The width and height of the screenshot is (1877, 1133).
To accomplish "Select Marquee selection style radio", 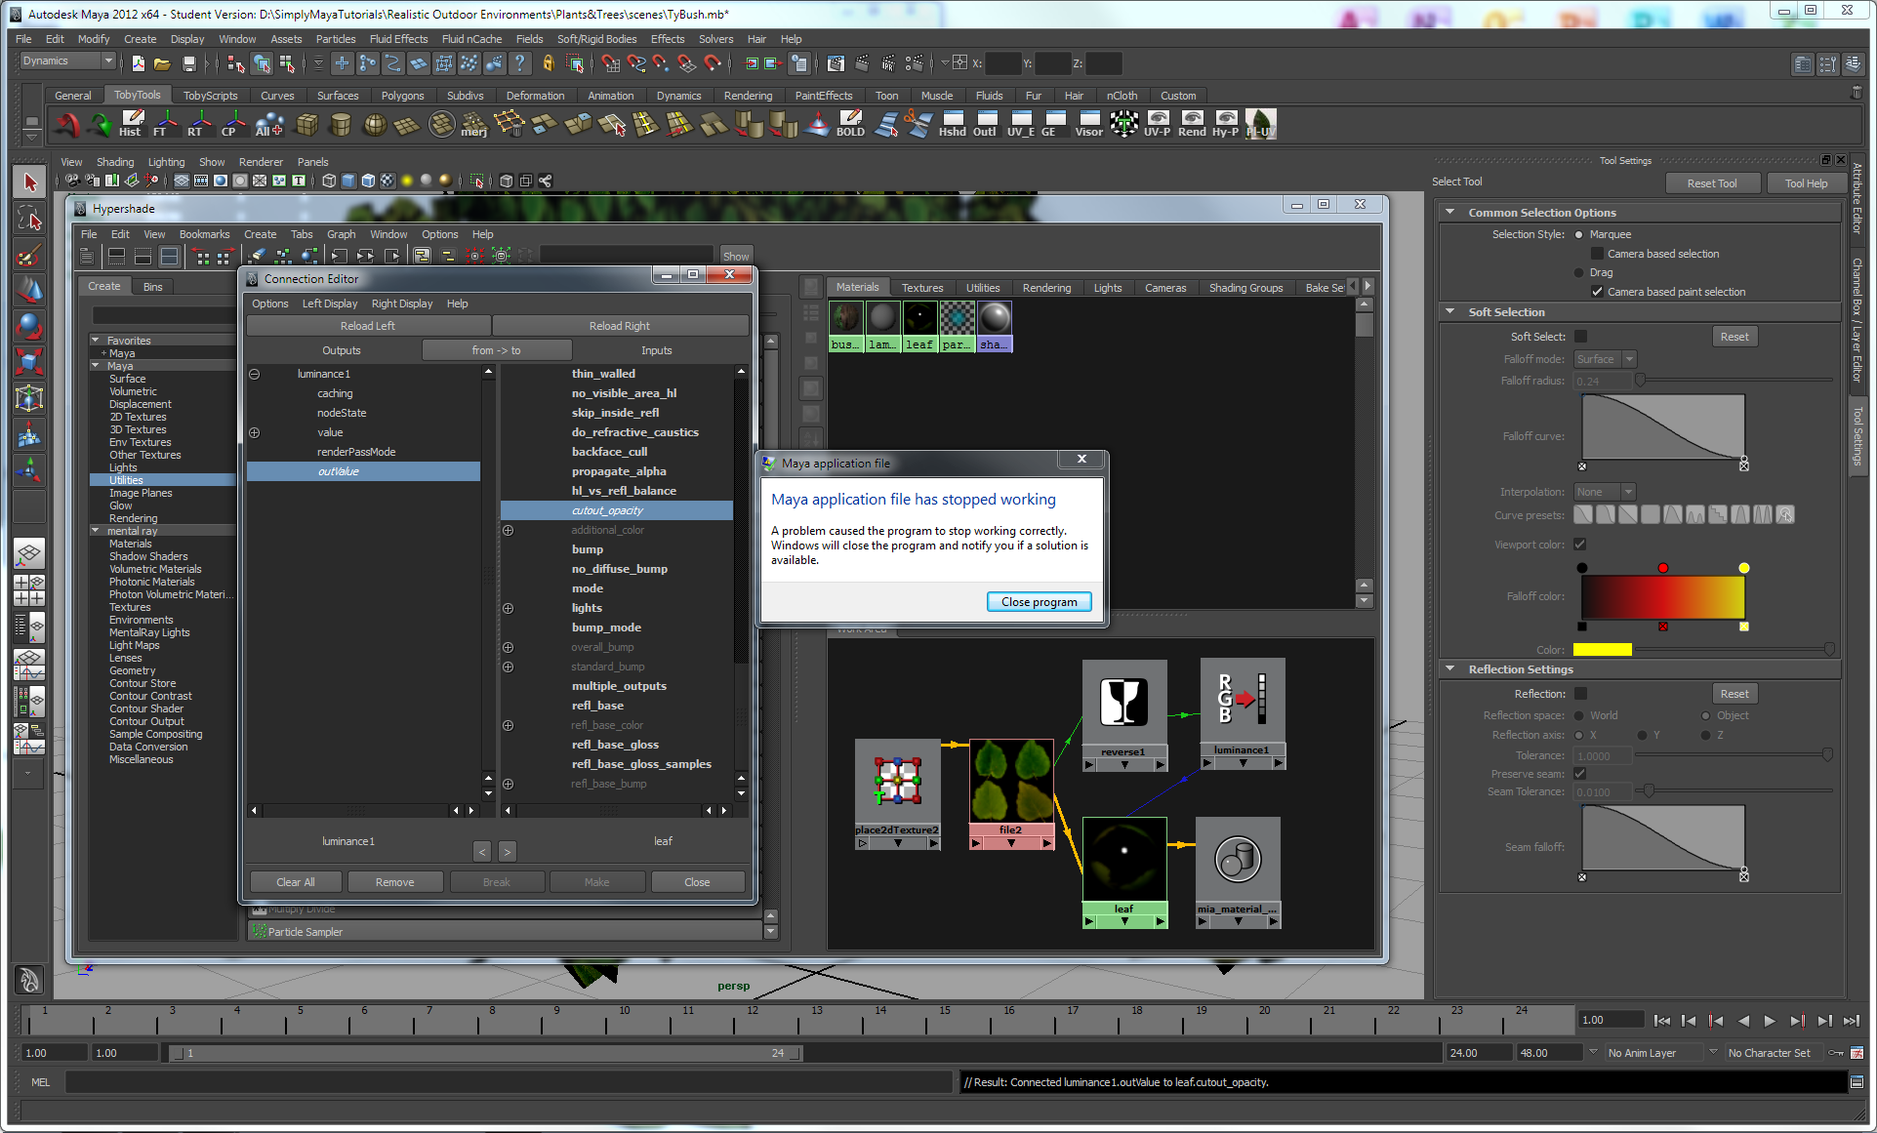I will pyautogui.click(x=1578, y=234).
